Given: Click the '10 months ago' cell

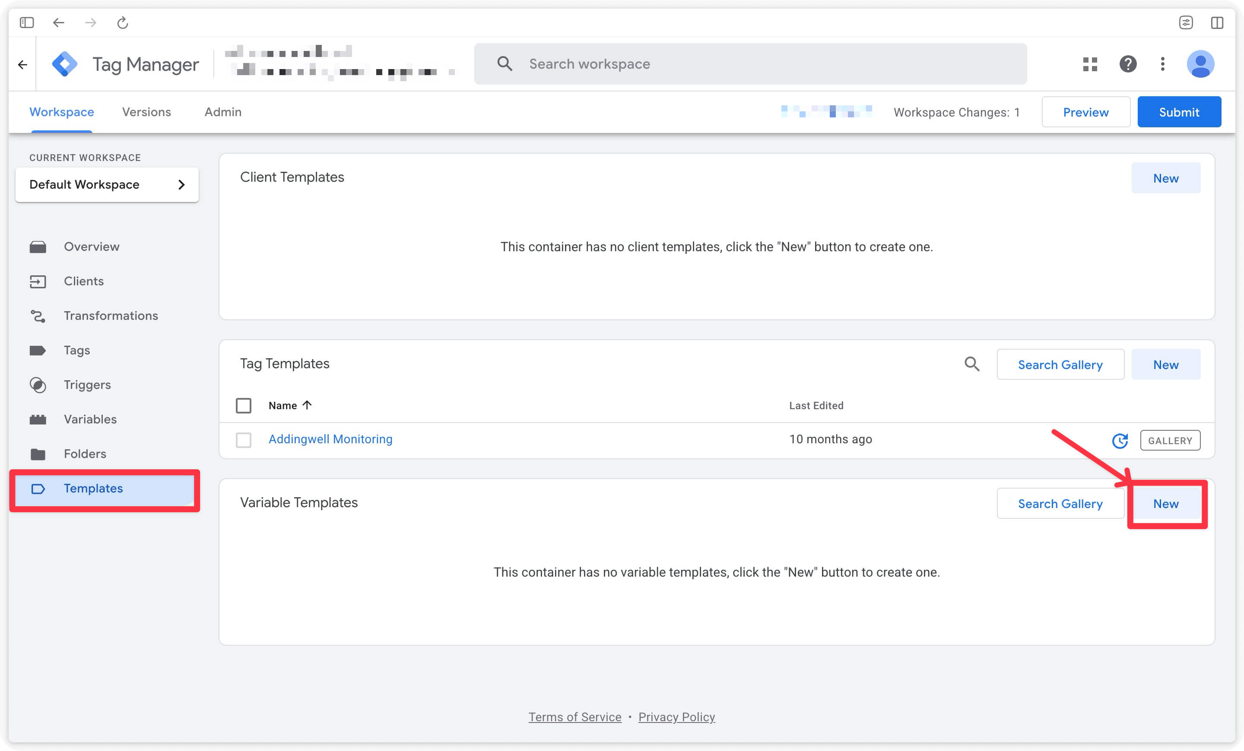Looking at the screenshot, I should tap(831, 439).
